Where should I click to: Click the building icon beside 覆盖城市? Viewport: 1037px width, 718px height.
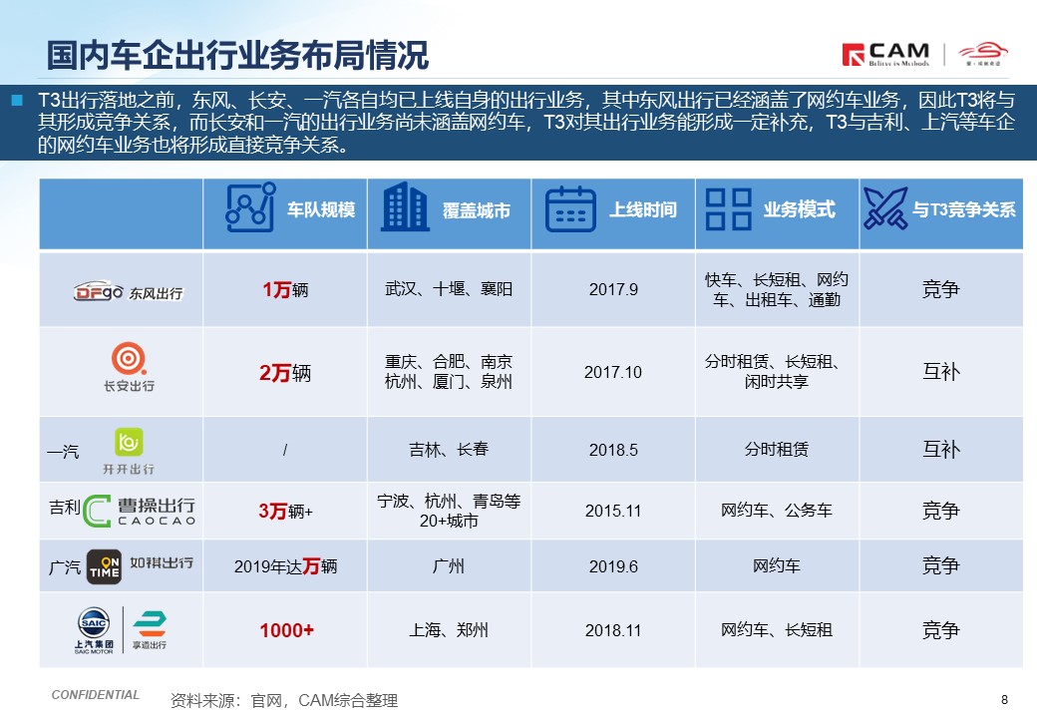(x=406, y=207)
